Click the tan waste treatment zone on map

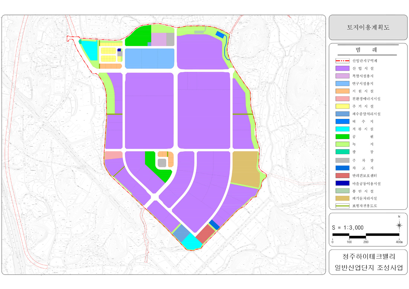[x=245, y=168]
